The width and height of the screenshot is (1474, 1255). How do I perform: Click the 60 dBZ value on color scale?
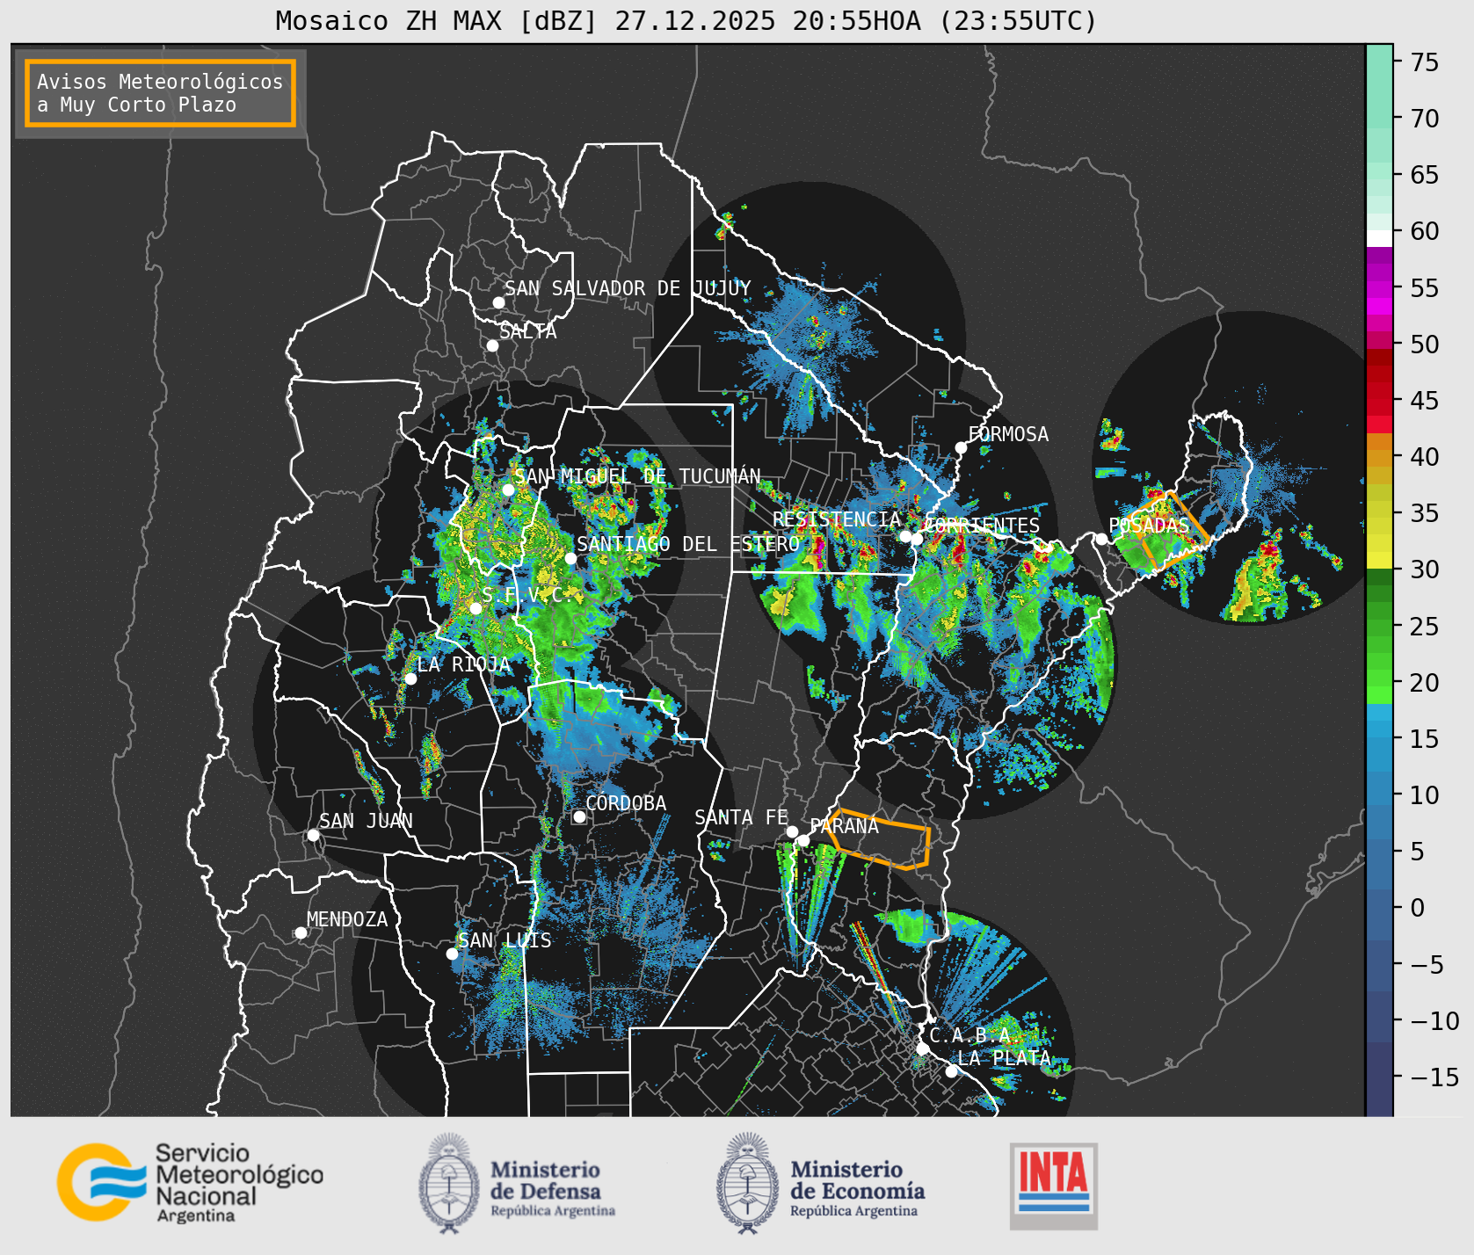(x=1425, y=231)
